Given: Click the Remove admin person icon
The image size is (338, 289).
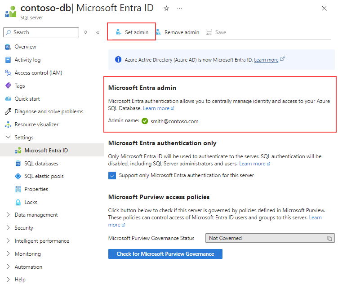Looking at the screenshot, I should coord(158,32).
